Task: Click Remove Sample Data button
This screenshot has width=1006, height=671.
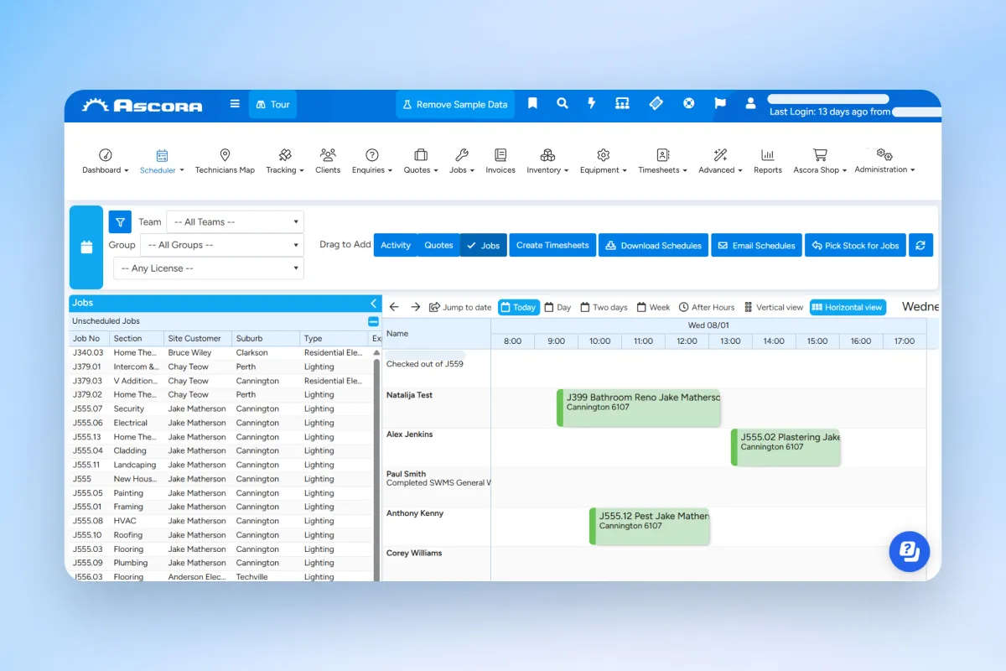Action: pyautogui.click(x=455, y=104)
